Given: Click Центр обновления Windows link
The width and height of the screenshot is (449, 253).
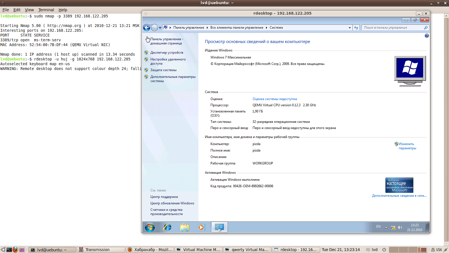Looking at the screenshot, I should (172, 203).
